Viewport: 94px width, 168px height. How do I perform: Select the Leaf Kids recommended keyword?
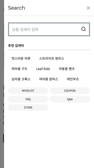tap(43, 69)
